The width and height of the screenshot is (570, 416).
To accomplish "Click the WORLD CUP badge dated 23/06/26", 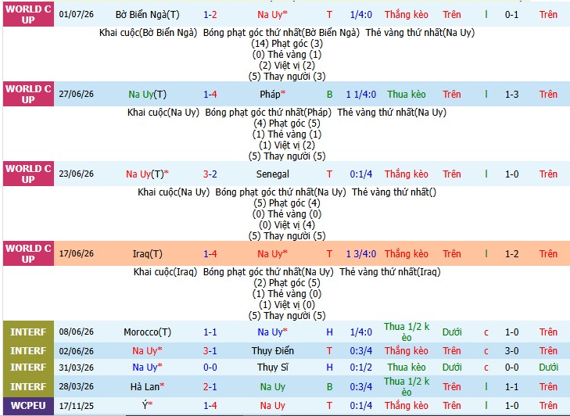I will (x=28, y=174).
